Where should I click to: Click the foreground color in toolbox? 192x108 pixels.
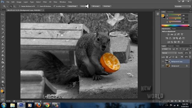[x=2, y=91]
